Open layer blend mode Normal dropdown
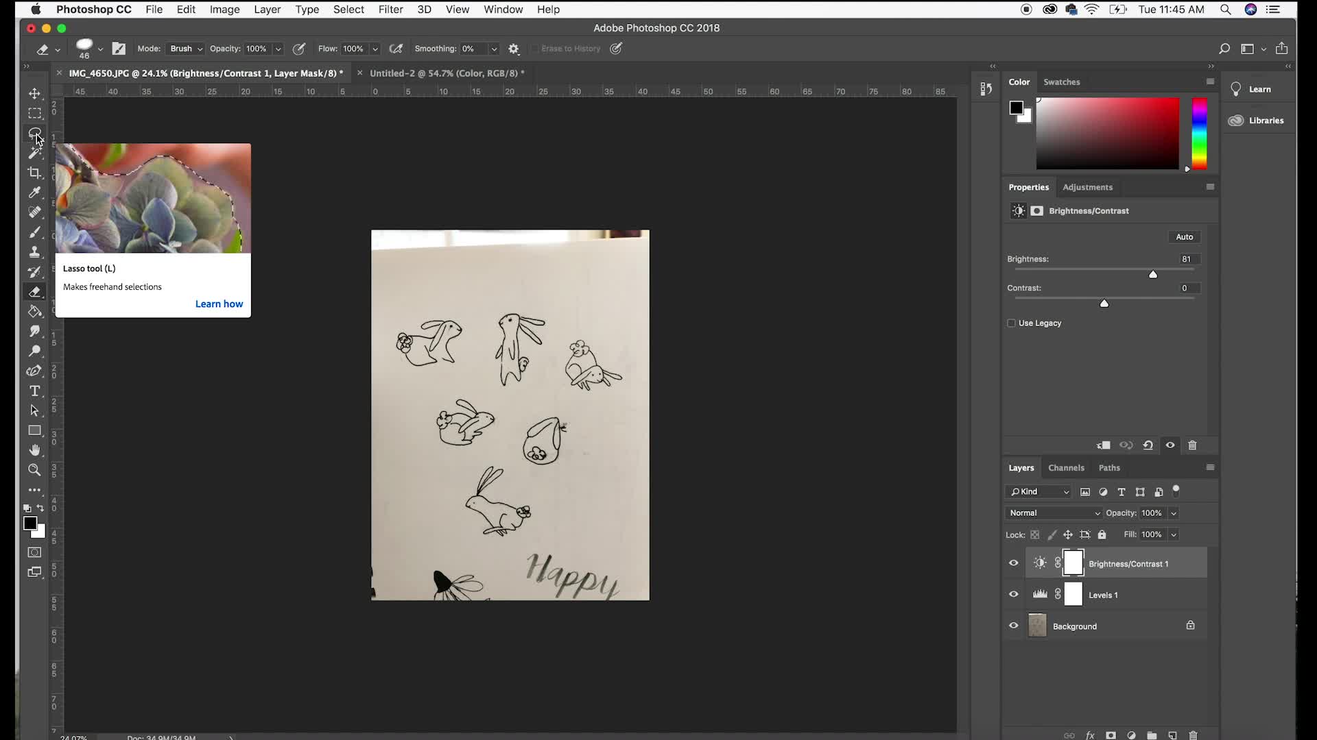This screenshot has height=740, width=1317. 1054,513
